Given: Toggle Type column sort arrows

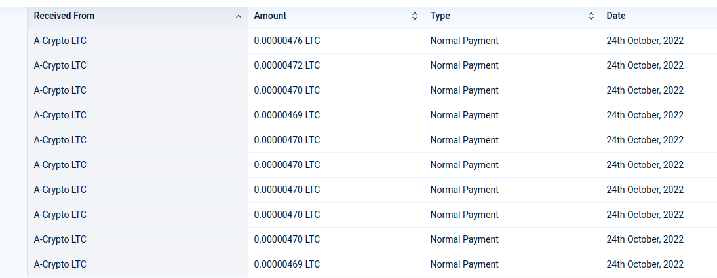Looking at the screenshot, I should (x=591, y=16).
